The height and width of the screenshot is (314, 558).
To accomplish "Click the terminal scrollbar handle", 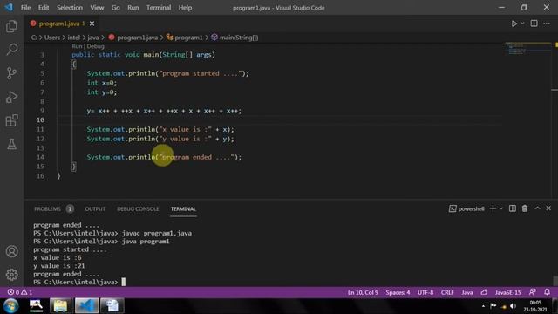I will (x=555, y=281).
